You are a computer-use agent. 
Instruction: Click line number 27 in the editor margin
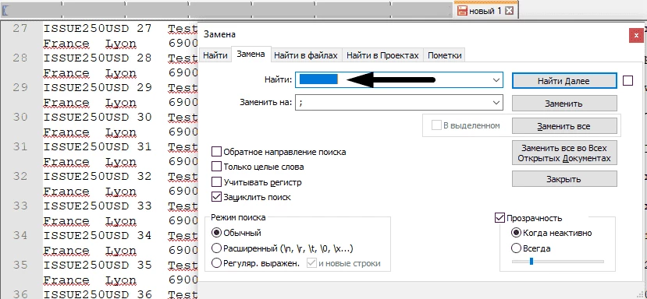(x=20, y=28)
